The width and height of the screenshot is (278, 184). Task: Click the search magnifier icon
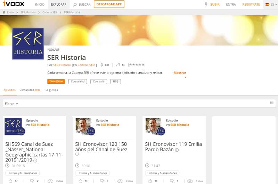[75, 5]
